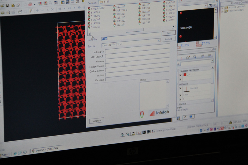The width and height of the screenshot is (248, 165).
Task: Click the Save disk icon in toolbar
Action: [x=7, y=5]
